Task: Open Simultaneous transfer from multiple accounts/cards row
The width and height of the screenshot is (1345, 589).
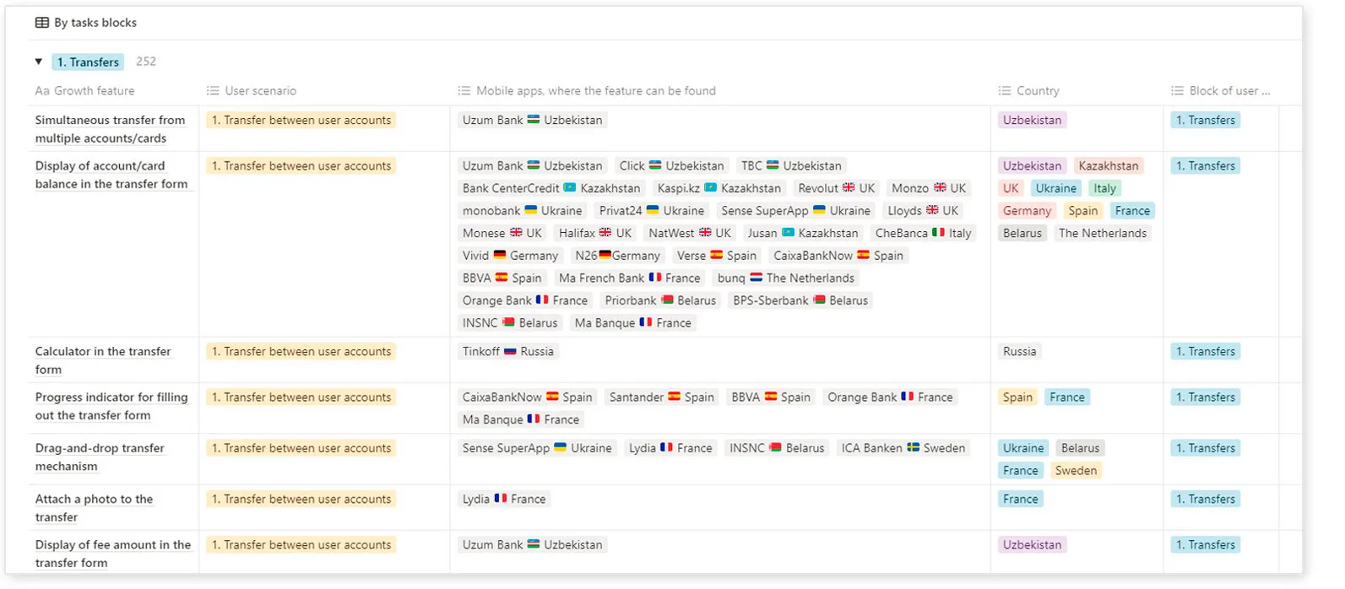Action: click(x=110, y=129)
